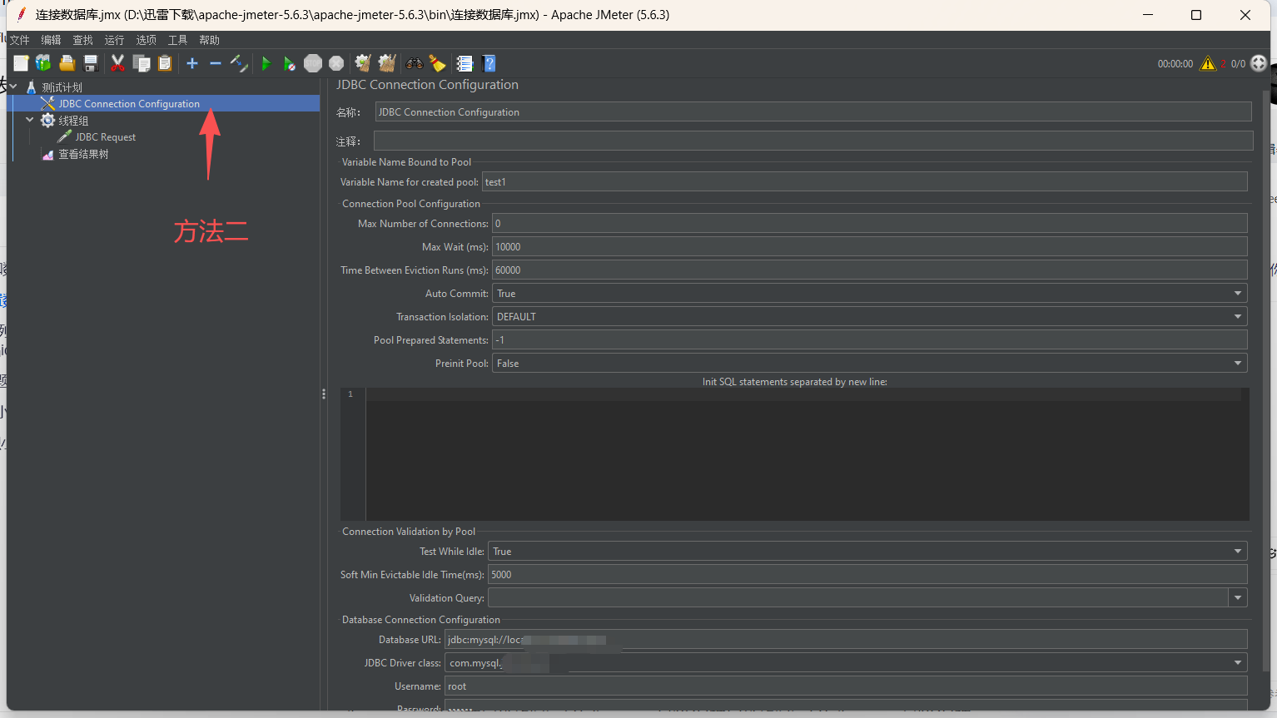
Task: Open Search with binoculars icon
Action: click(x=414, y=63)
